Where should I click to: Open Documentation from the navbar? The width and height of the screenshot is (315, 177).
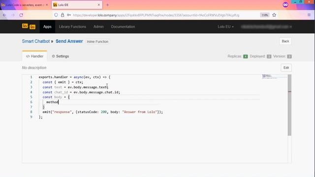click(x=123, y=27)
